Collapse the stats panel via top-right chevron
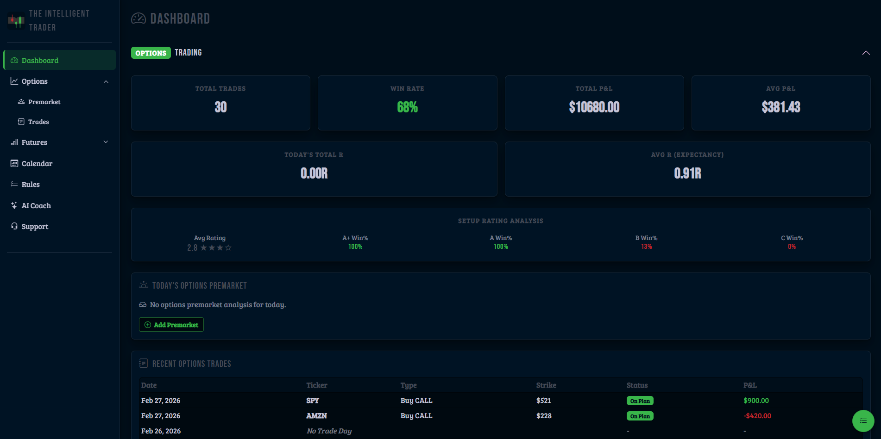 (x=866, y=53)
